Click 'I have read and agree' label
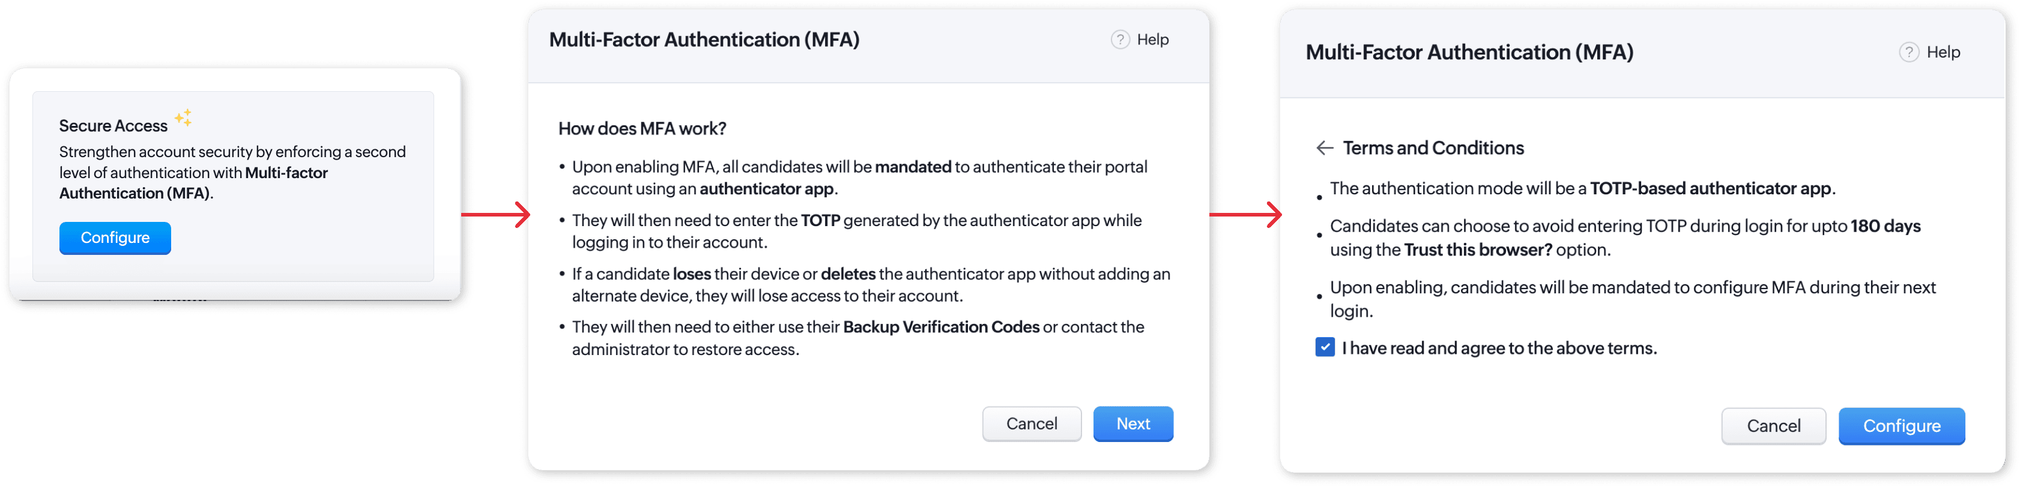2020x487 pixels. (x=1499, y=348)
